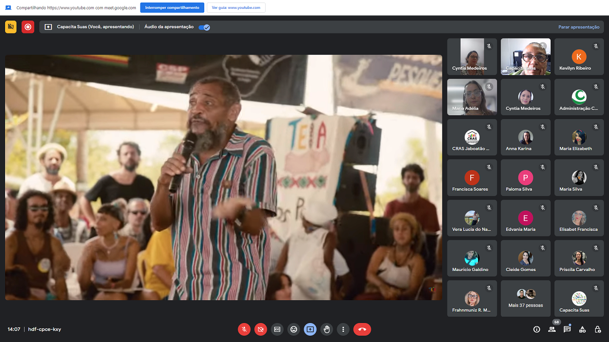Enable closed captions
609x342 pixels.
click(x=277, y=329)
